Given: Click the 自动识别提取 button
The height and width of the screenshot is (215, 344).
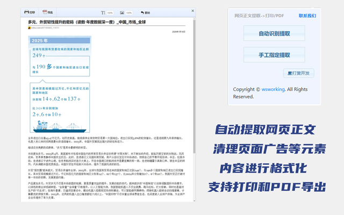Looking at the screenshot, I should (x=274, y=34).
